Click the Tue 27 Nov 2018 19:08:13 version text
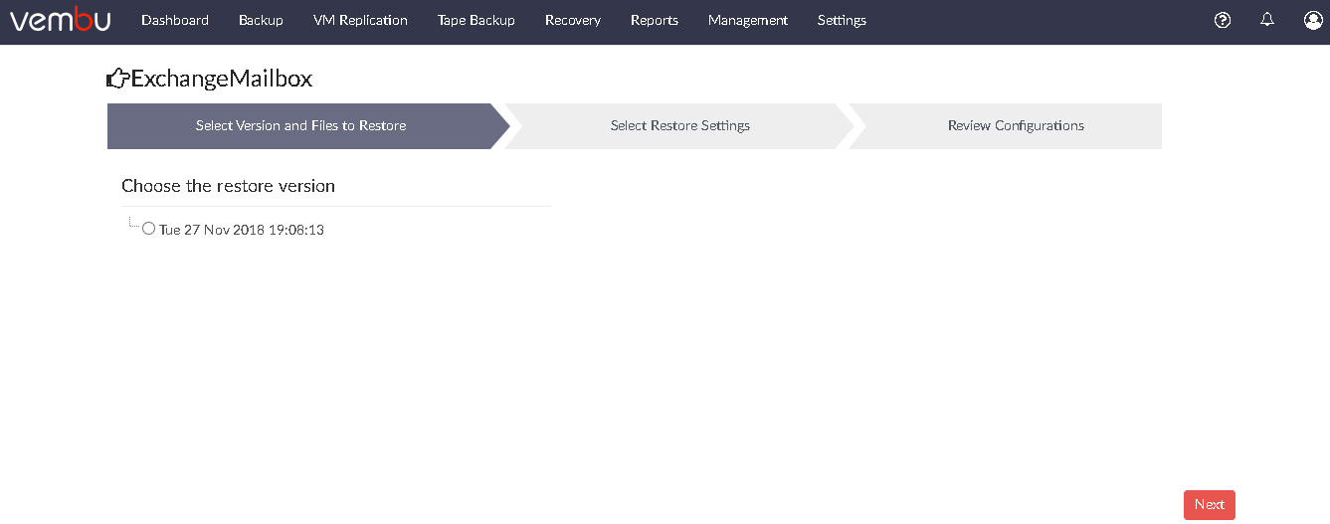 click(242, 230)
